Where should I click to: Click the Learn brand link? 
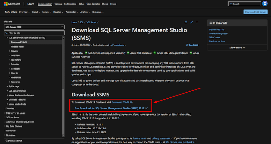pyautogui.click(x=31, y=4)
